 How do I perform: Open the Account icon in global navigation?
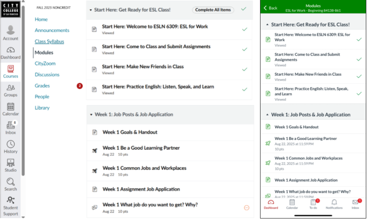coord(11,30)
